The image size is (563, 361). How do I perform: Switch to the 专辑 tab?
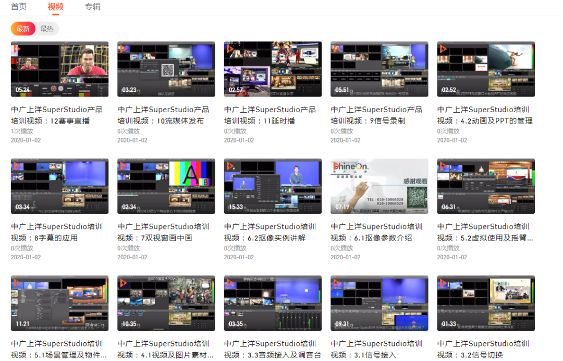click(x=93, y=7)
